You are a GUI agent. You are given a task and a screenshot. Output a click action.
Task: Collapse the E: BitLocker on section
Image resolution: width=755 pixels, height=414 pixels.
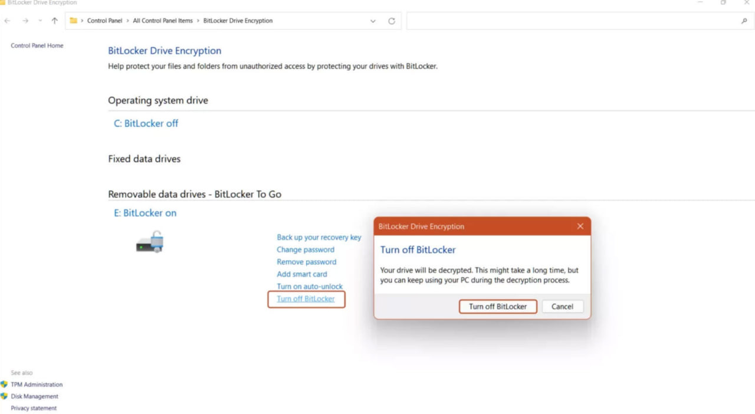(x=145, y=213)
